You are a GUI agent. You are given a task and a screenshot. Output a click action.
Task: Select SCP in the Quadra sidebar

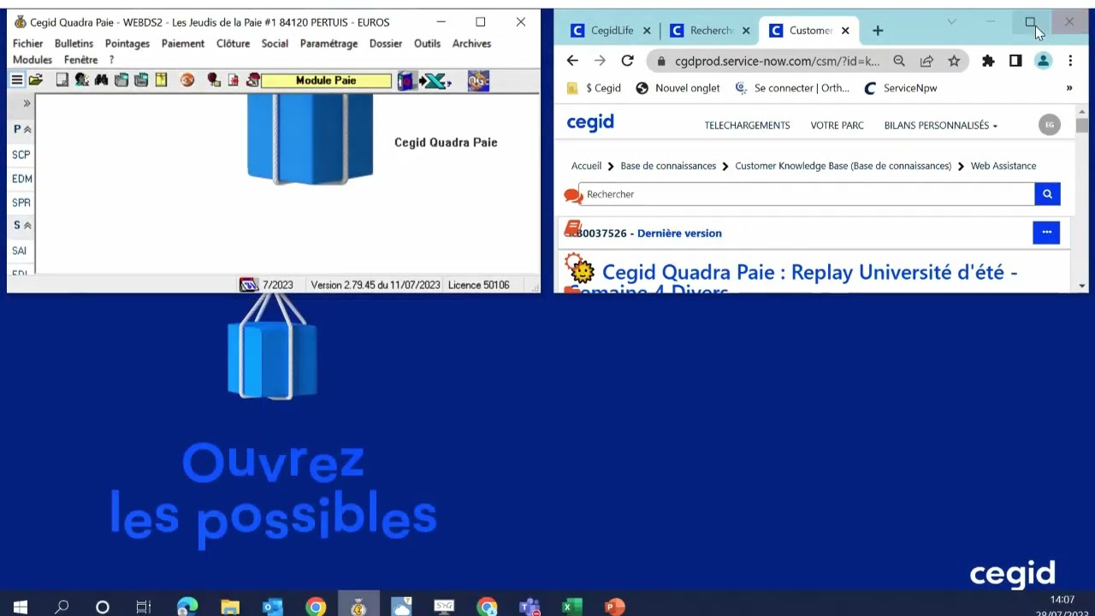tap(21, 155)
